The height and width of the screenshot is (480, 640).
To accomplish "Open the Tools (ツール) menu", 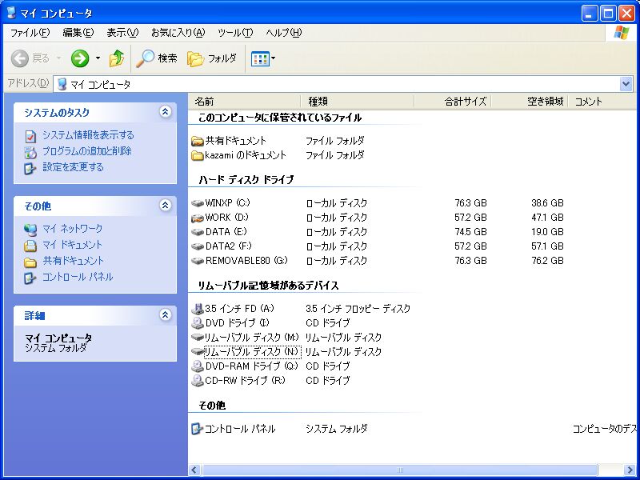I will pyautogui.click(x=234, y=33).
